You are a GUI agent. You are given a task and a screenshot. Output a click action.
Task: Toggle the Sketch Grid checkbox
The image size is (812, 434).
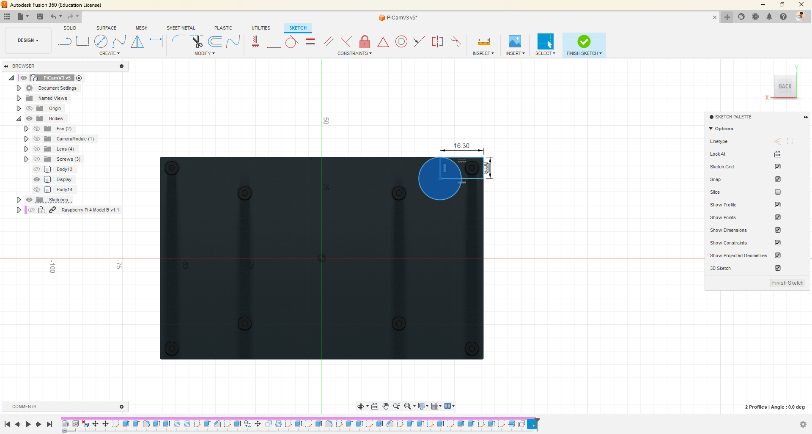[x=778, y=167]
